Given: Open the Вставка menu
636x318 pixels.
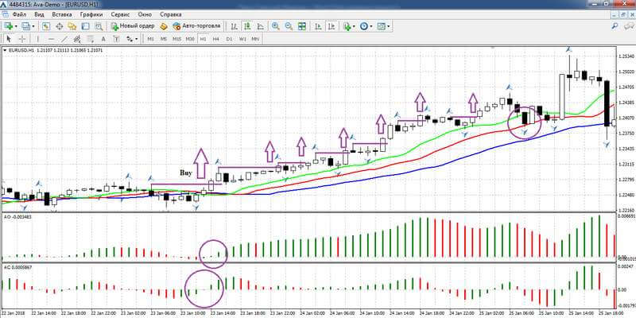Looking at the screenshot, I should (62, 14).
